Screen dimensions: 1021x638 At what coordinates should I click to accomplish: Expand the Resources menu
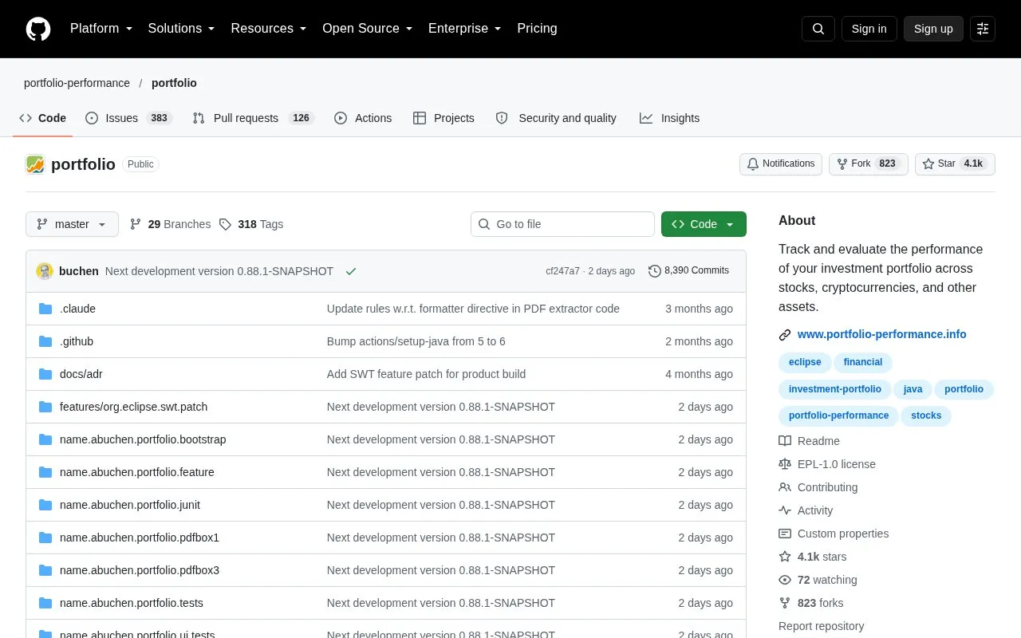[269, 29]
